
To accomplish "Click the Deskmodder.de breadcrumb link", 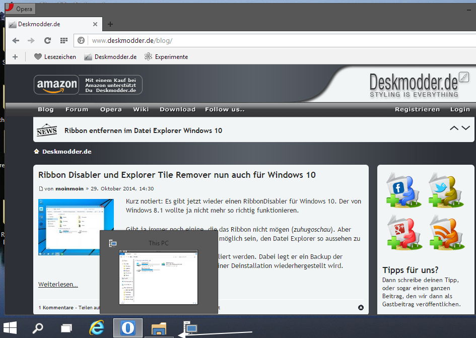I will pyautogui.click(x=67, y=152).
